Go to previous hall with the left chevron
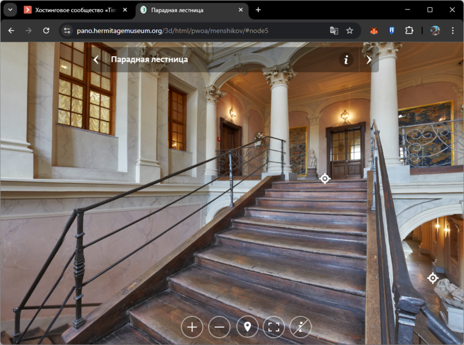The image size is (464, 345). 96,60
